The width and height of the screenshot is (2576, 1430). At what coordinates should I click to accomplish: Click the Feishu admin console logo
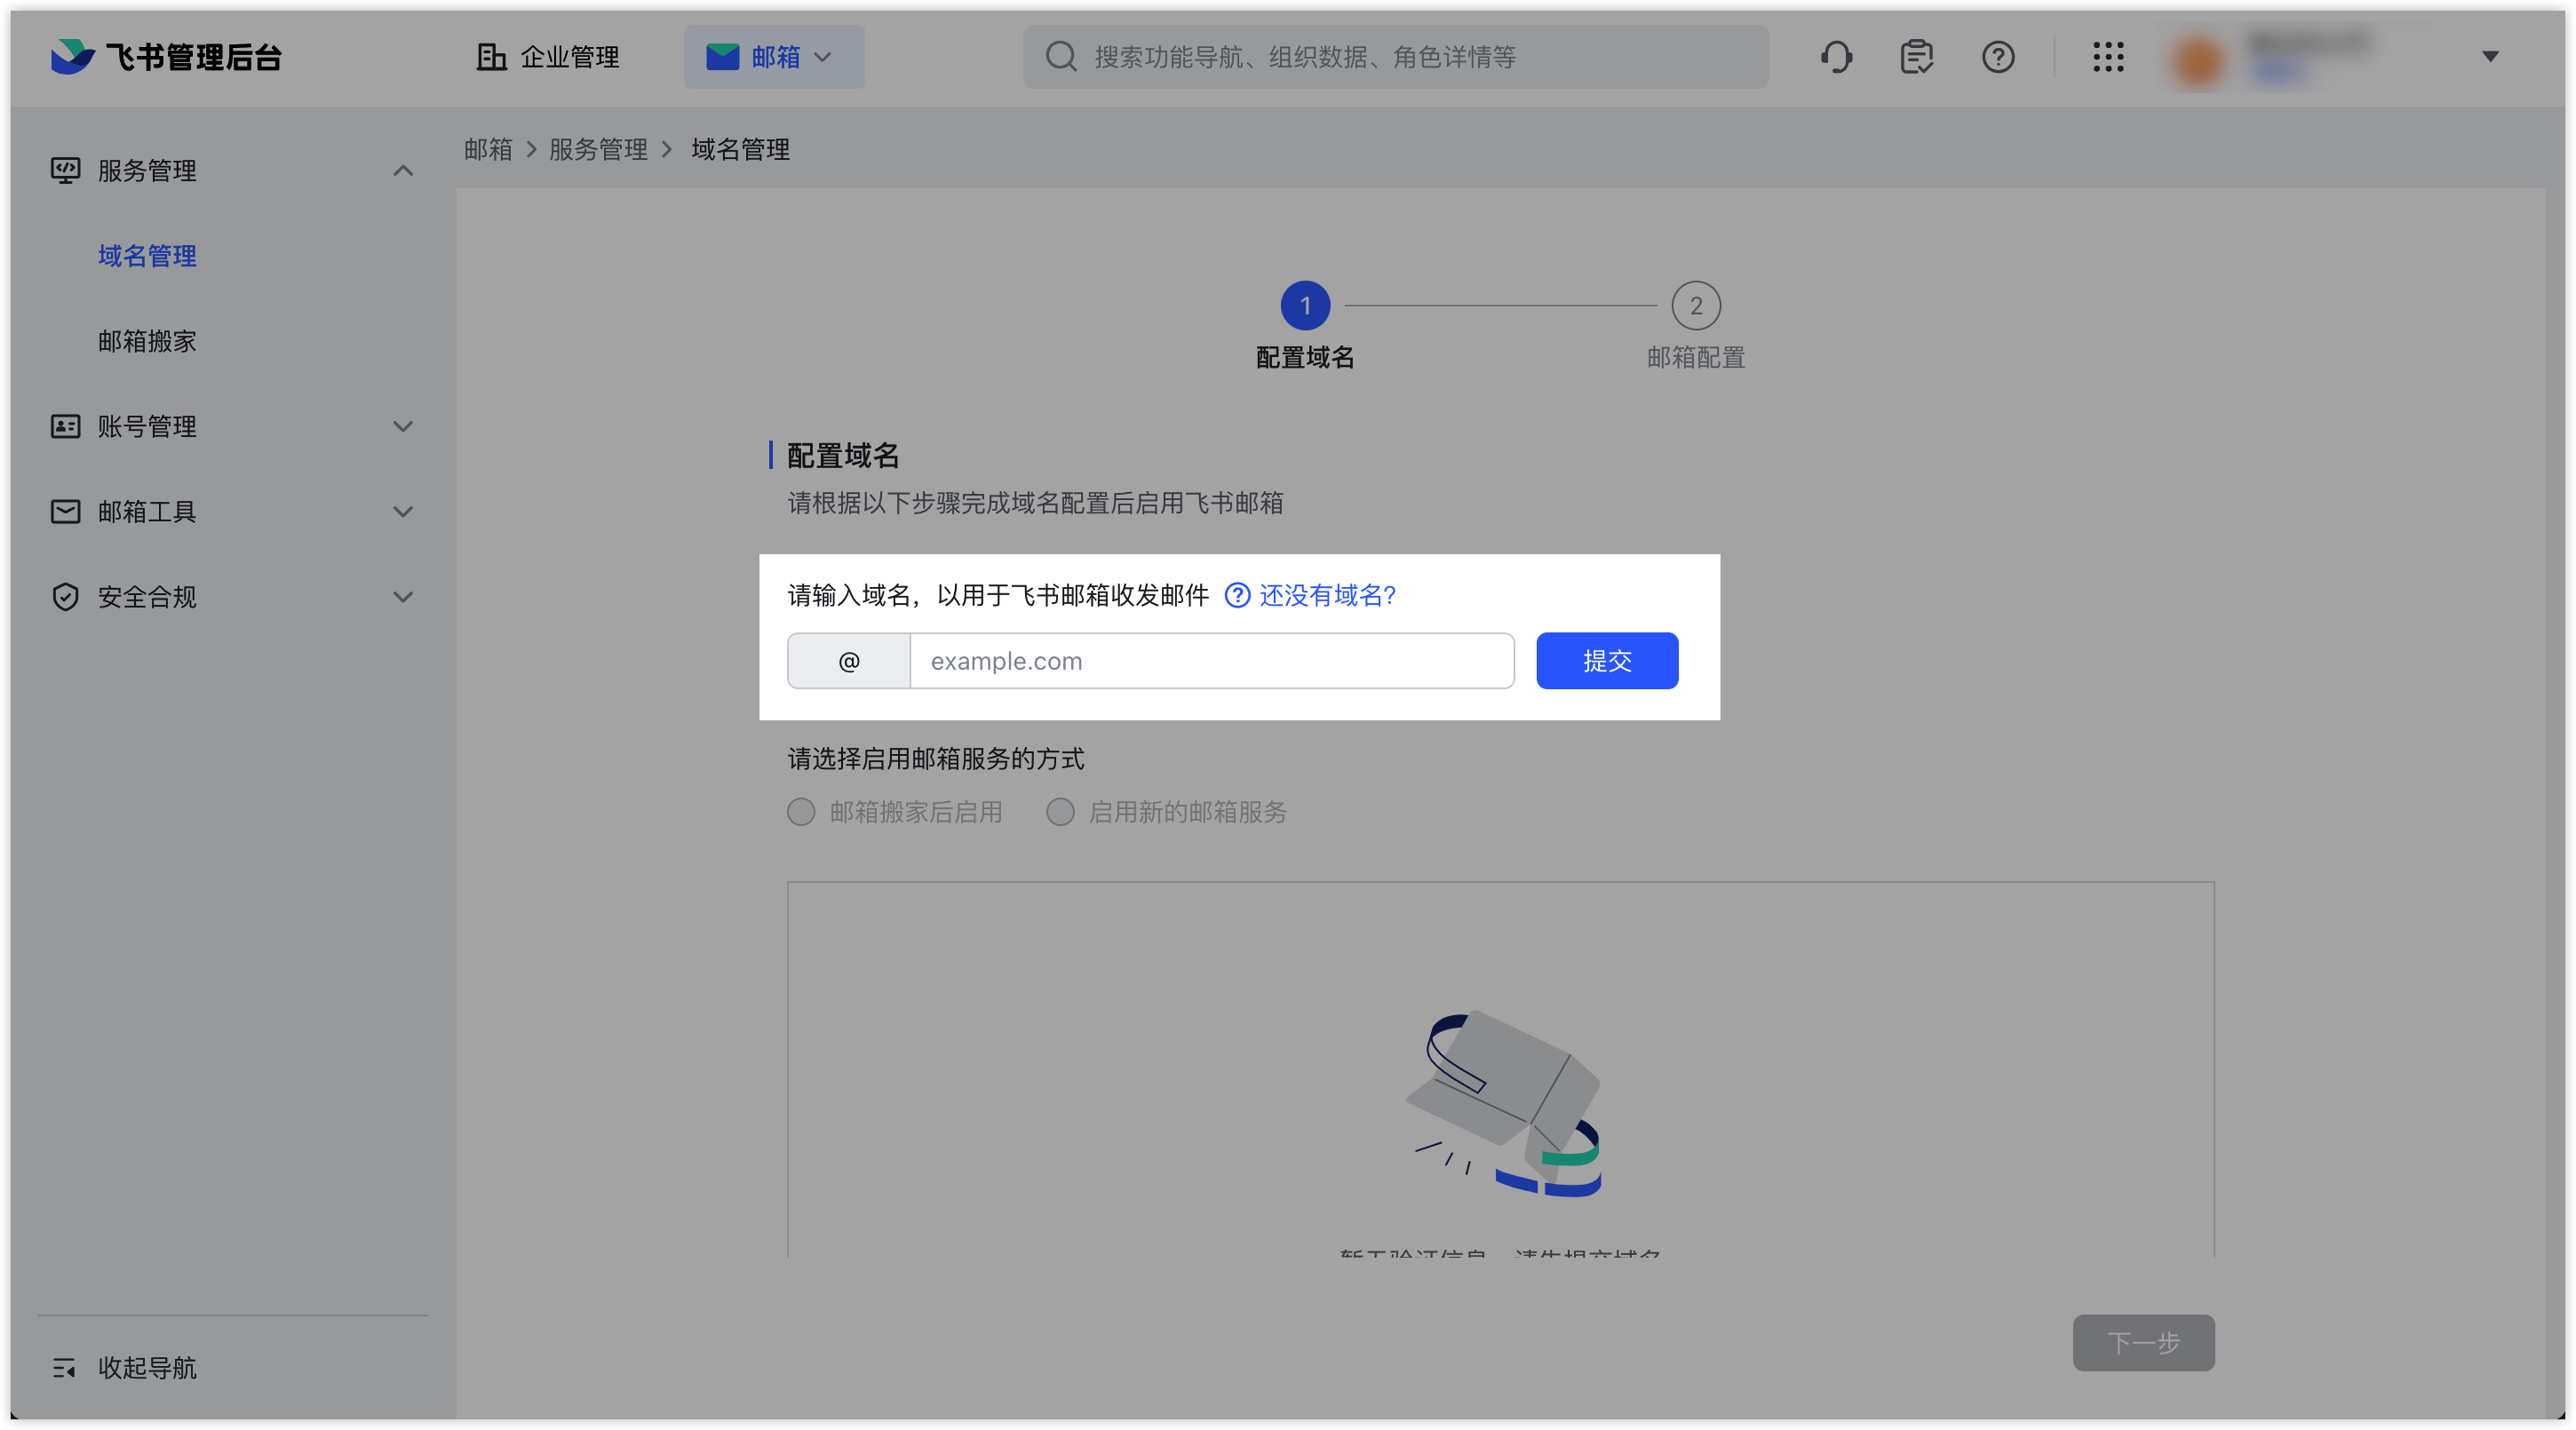(166, 57)
